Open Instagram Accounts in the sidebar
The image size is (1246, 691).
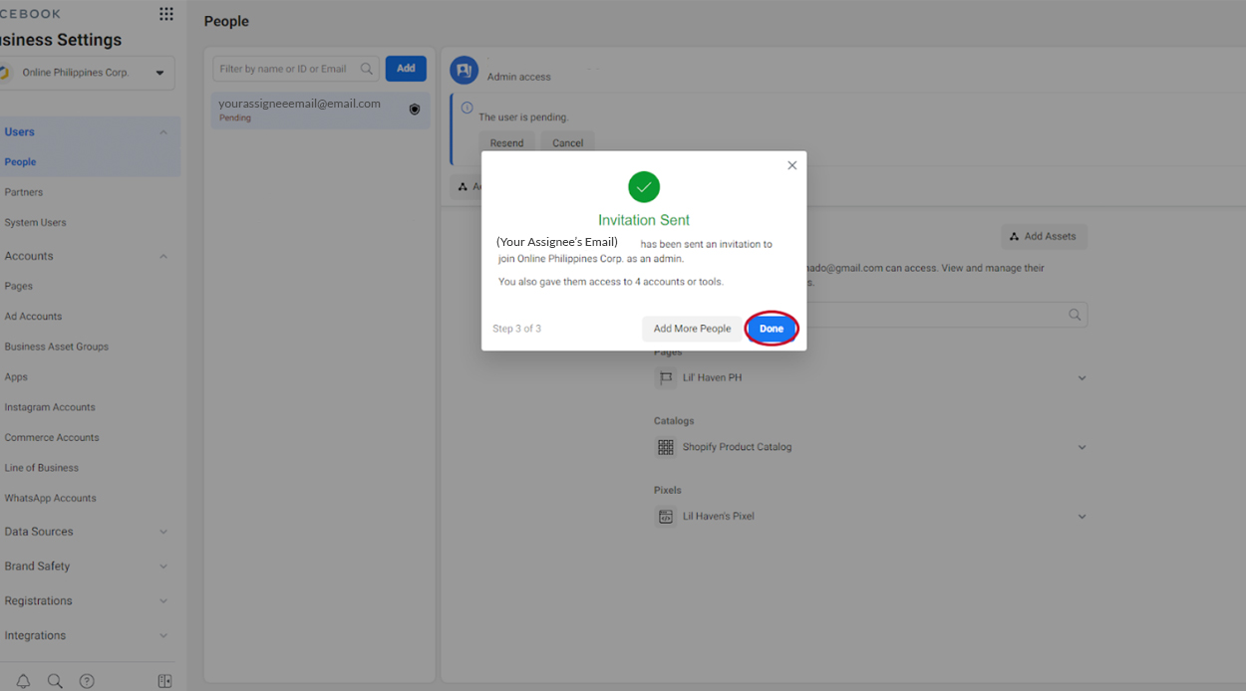50,407
